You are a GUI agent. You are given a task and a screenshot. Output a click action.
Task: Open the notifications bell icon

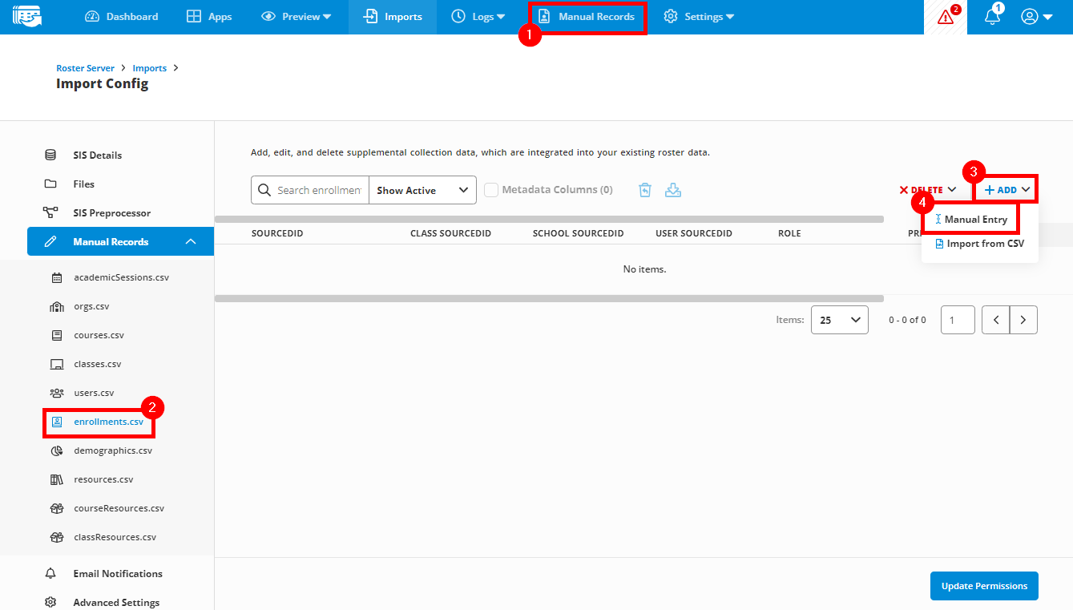(991, 18)
